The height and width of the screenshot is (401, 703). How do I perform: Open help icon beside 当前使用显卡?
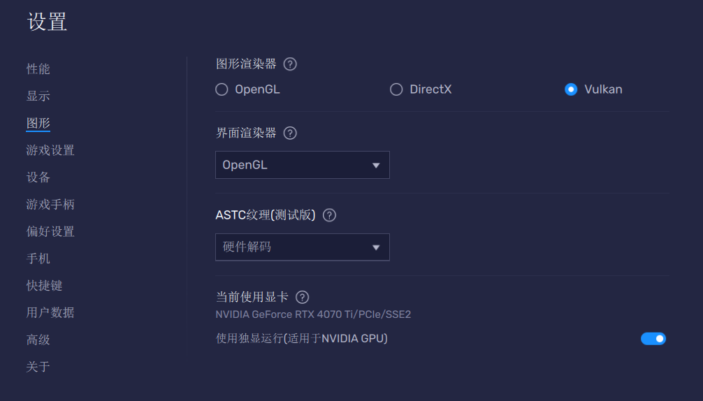click(x=302, y=297)
